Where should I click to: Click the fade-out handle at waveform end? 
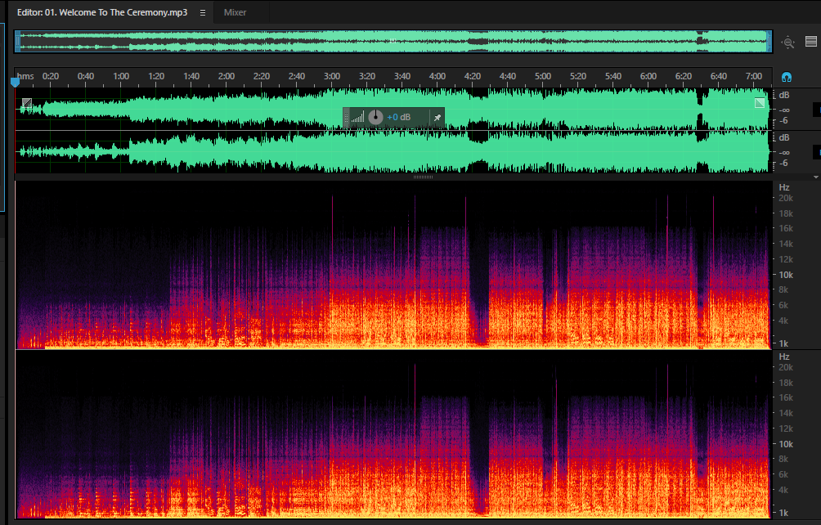[x=759, y=103]
